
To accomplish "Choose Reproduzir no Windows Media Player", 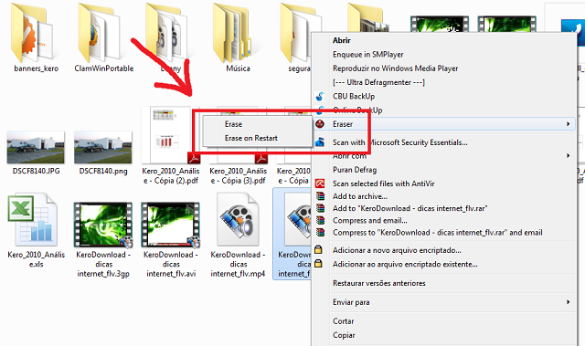I will tap(396, 68).
